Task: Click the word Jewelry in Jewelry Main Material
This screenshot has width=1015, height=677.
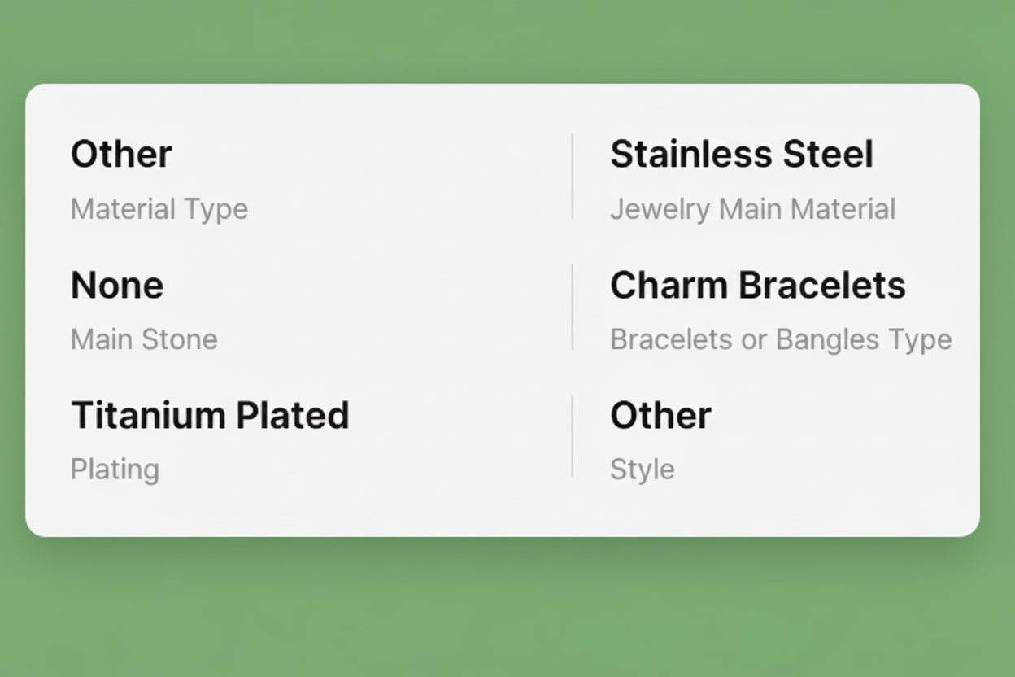Action: point(660,209)
